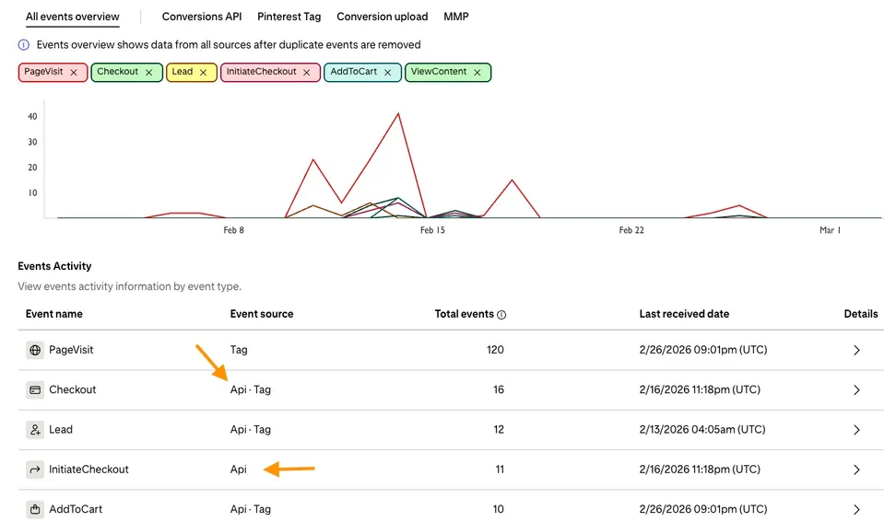Switch to the Conversions API tab
This screenshot has width=884, height=522.
click(x=202, y=17)
